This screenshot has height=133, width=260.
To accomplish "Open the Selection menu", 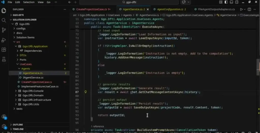I will [x=29, y=2].
